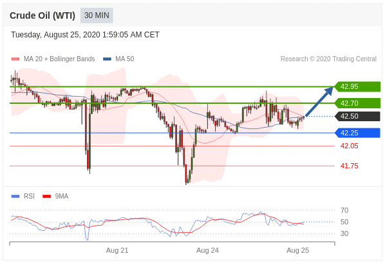Click the blue upward forecast arrow
This screenshot has width=385, height=265.
[x=319, y=101]
